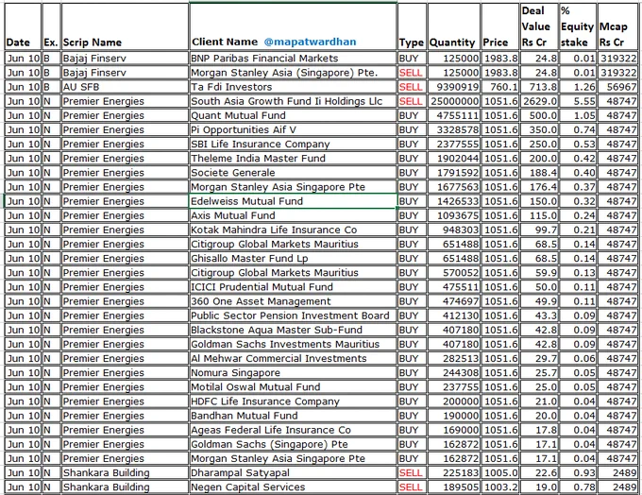Select the quantity 25000000 cell

pyautogui.click(x=454, y=101)
